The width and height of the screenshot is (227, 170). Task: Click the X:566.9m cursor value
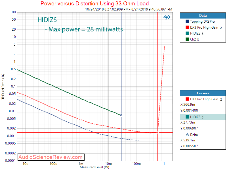click(188, 105)
